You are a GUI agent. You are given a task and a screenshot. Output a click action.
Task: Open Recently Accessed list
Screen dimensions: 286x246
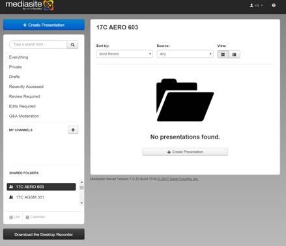pyautogui.click(x=26, y=87)
